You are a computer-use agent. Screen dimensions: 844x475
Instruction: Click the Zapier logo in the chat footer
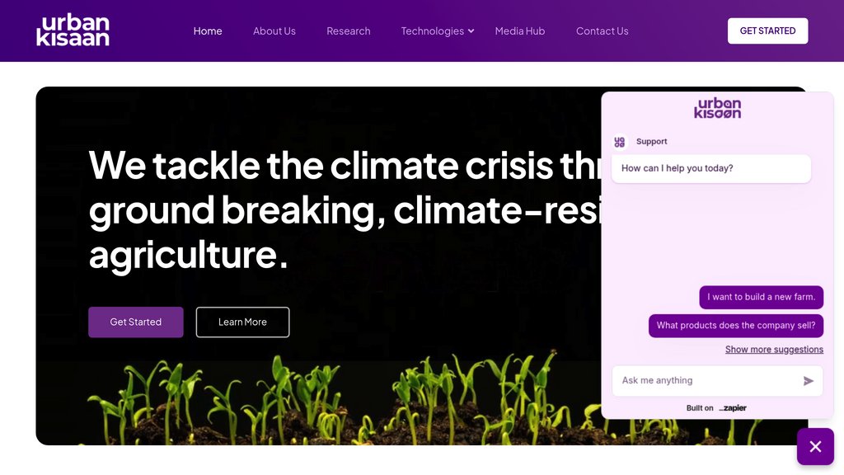tap(732, 408)
